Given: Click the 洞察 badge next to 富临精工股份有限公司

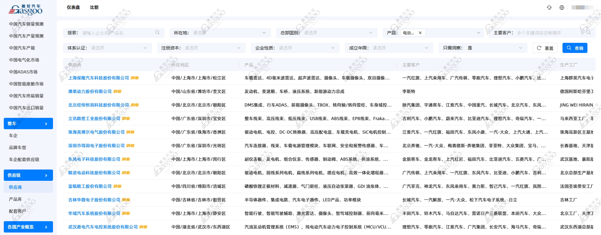Looking at the screenshot, I should 117,186.
